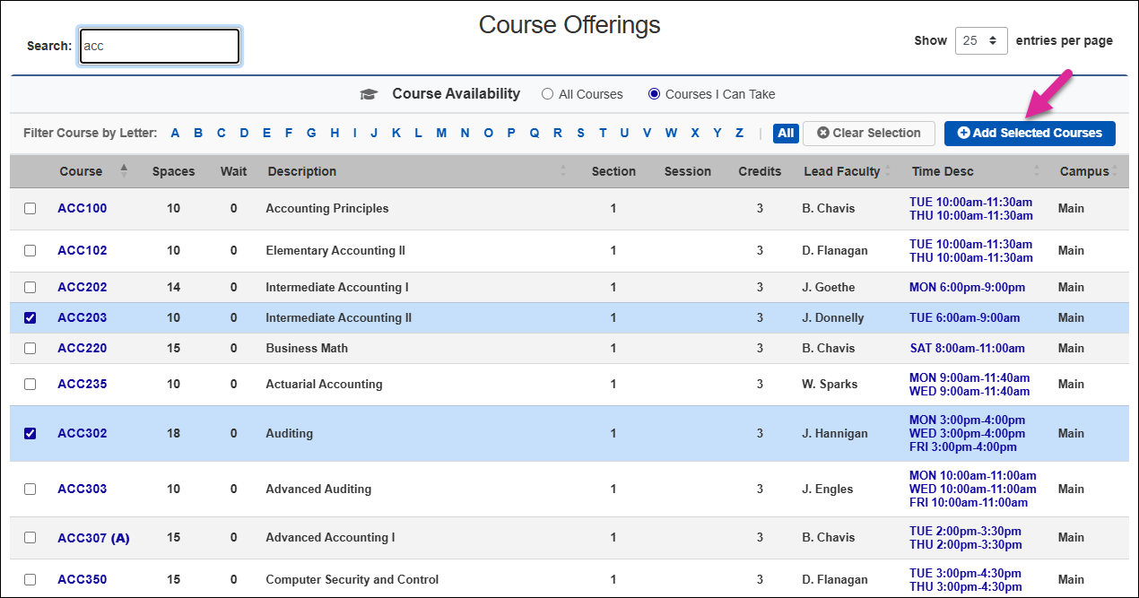The image size is (1139, 598).
Task: Filter courses by letter A
Action: pos(175,133)
